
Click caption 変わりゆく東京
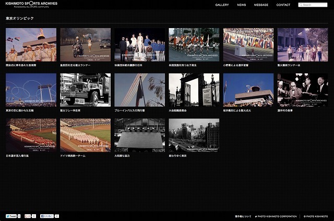coord(177,156)
